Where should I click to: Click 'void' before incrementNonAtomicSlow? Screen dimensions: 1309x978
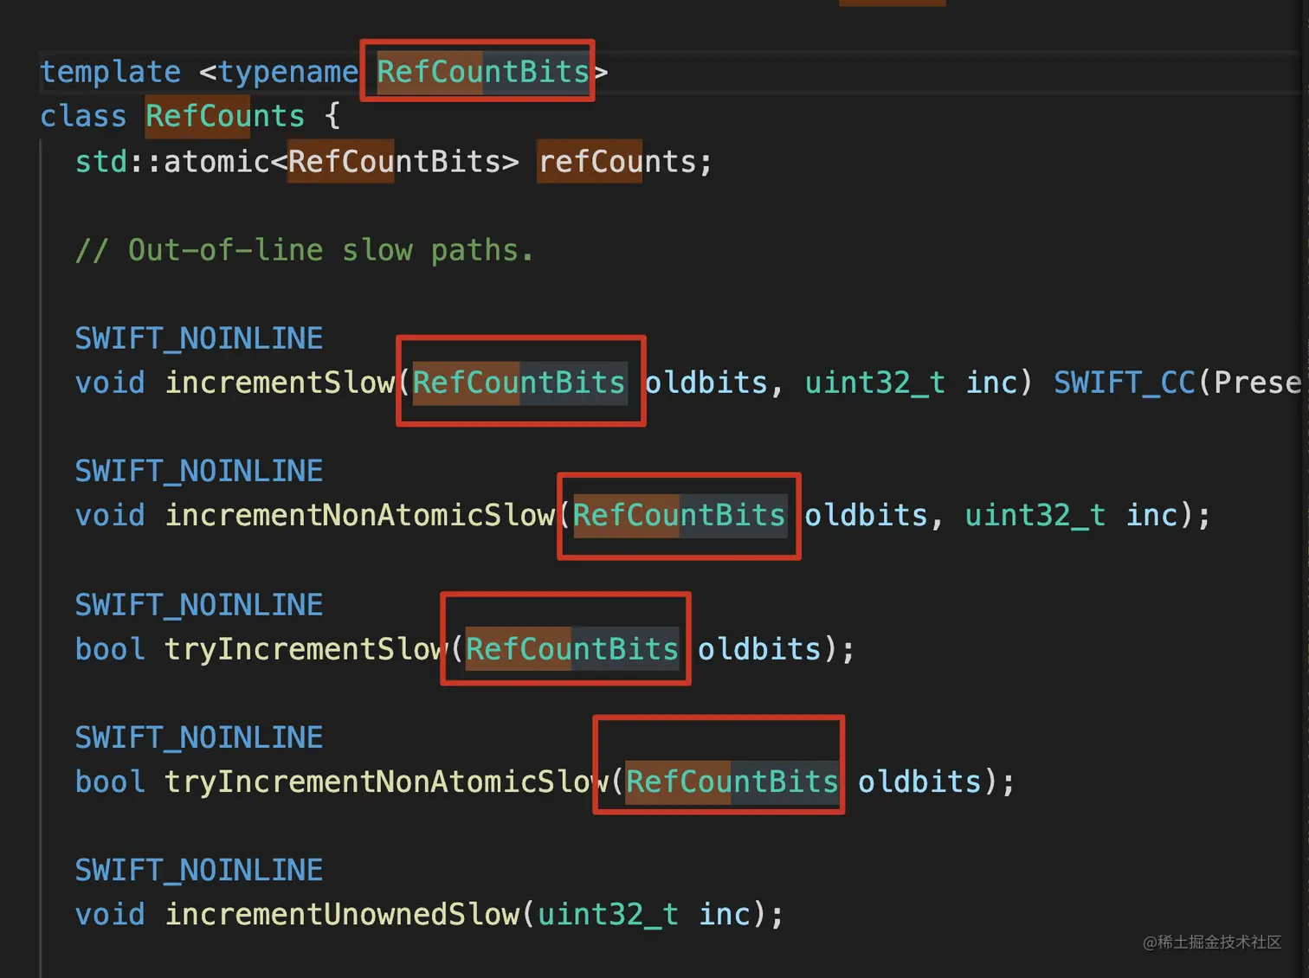[x=110, y=516]
